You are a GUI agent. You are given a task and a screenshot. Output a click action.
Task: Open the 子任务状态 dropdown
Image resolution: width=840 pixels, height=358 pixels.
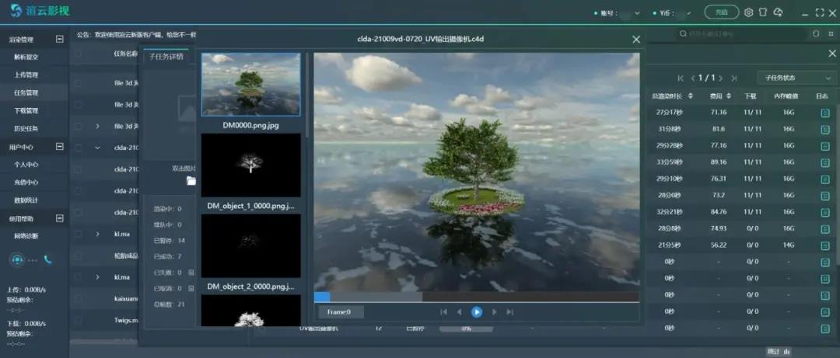pyautogui.click(x=796, y=78)
